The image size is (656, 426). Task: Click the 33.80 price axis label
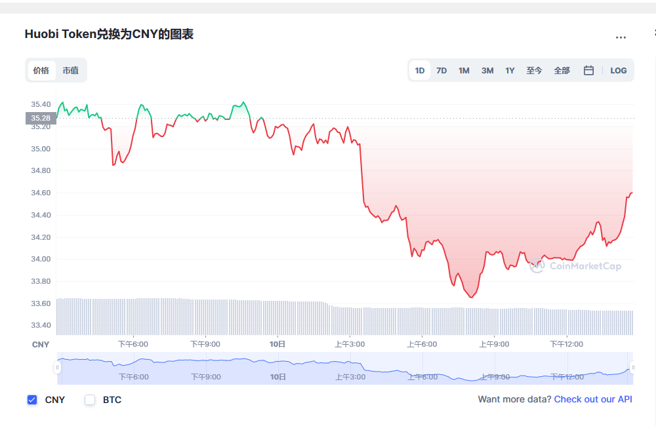point(41,281)
